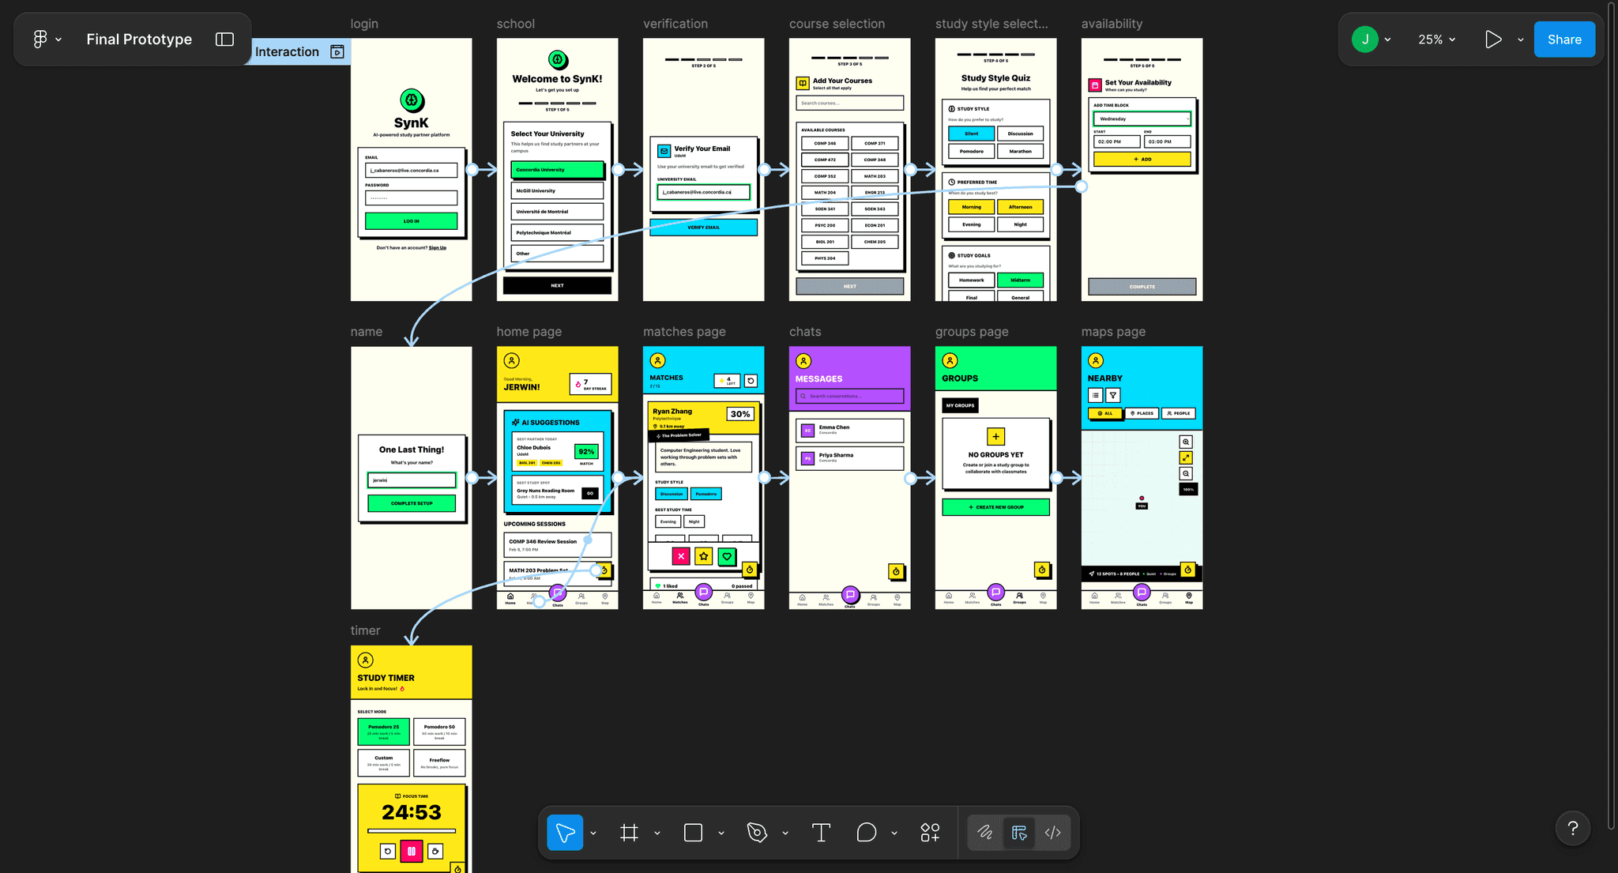Toggle the sidebar panel icon beside Final Prototype
Screen dimensions: 1618x873
point(224,39)
